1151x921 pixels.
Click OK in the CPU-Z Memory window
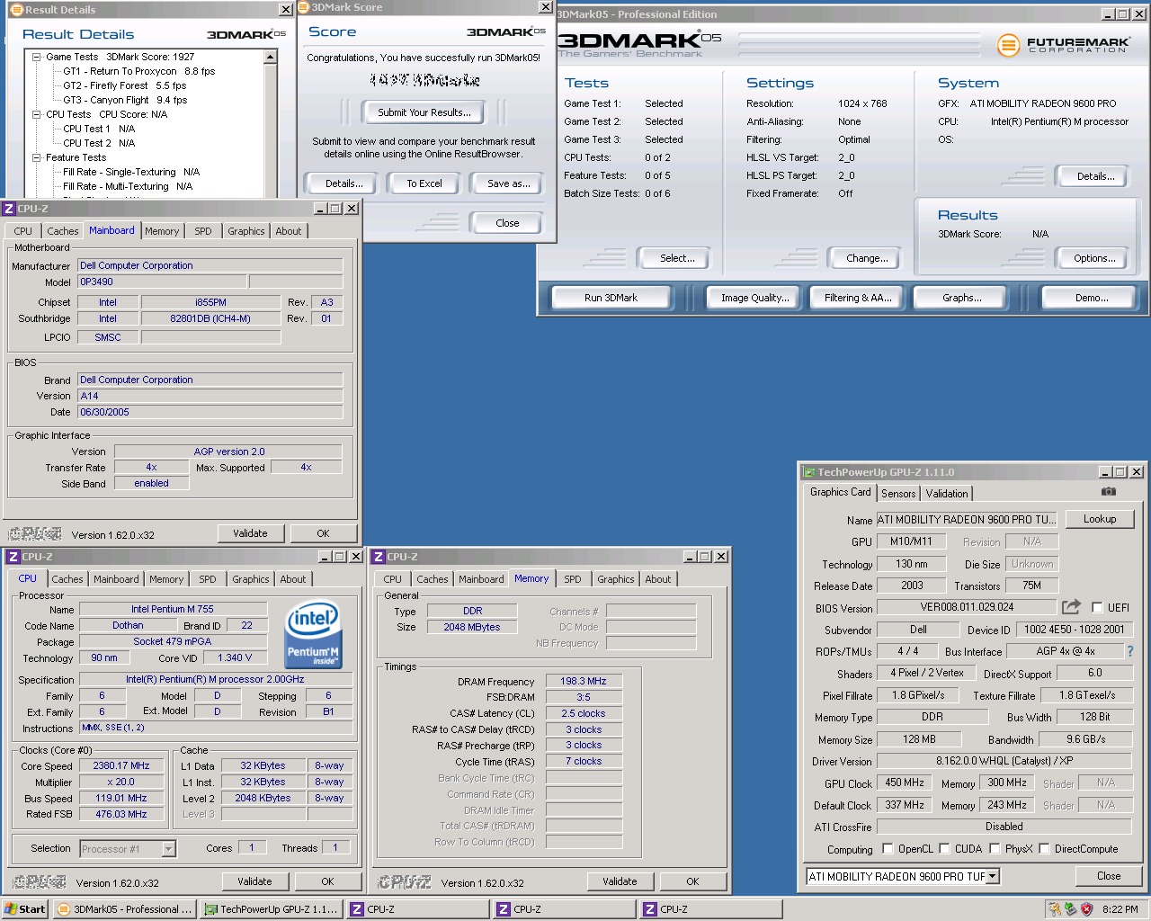coord(692,881)
